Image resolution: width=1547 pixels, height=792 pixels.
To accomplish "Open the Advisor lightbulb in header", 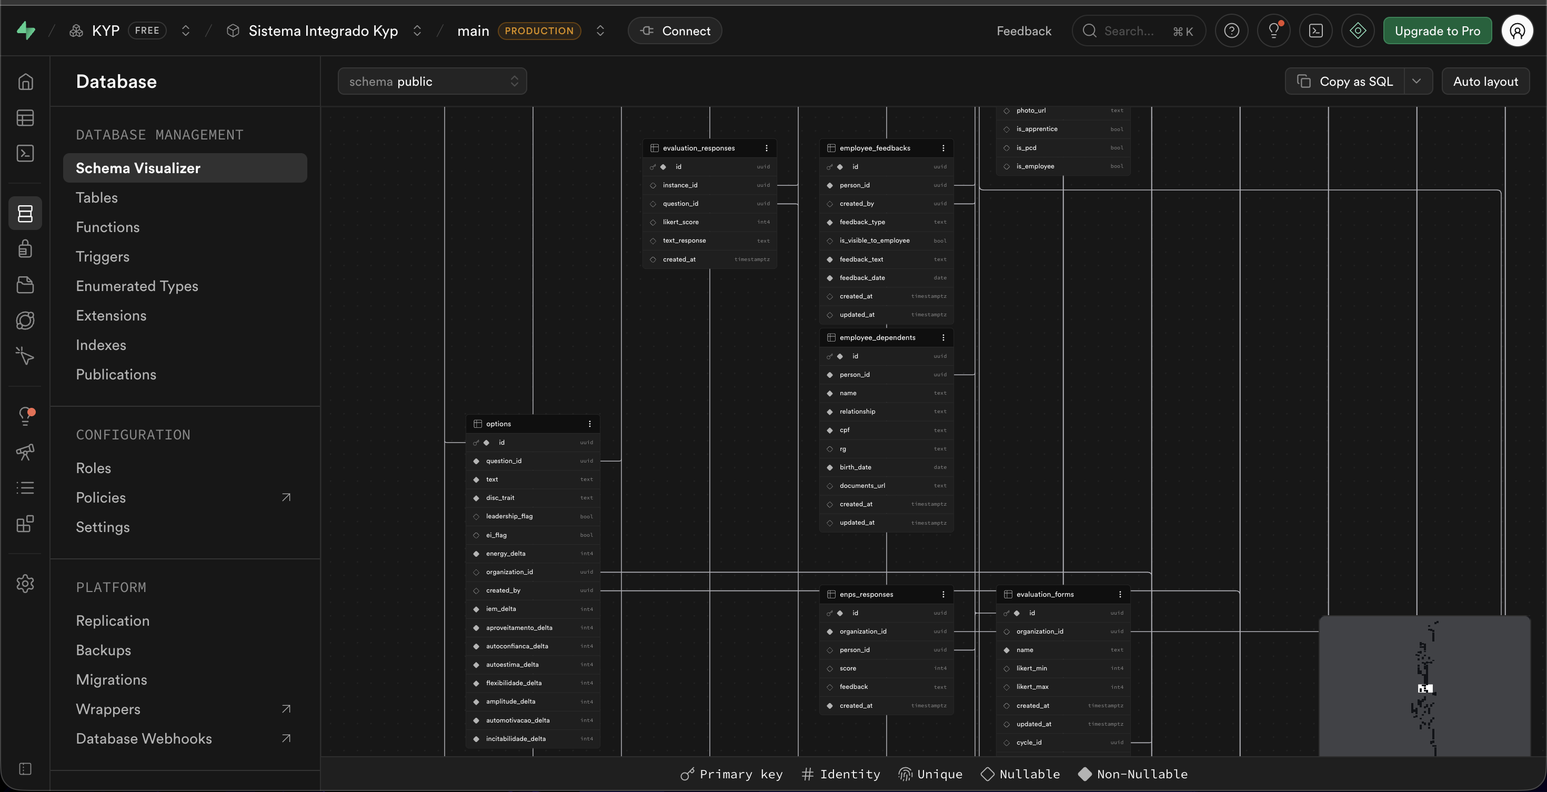I will coord(1274,31).
